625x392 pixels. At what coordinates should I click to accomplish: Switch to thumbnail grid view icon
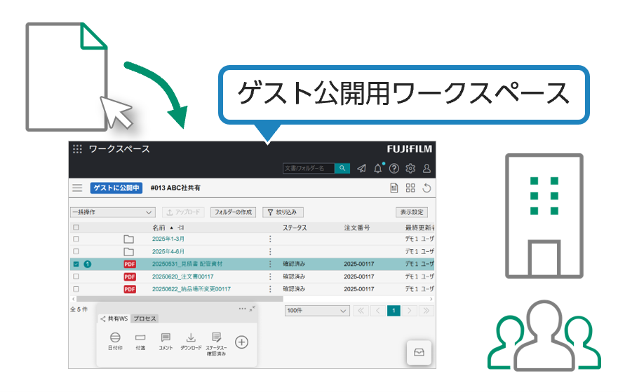[x=410, y=188]
